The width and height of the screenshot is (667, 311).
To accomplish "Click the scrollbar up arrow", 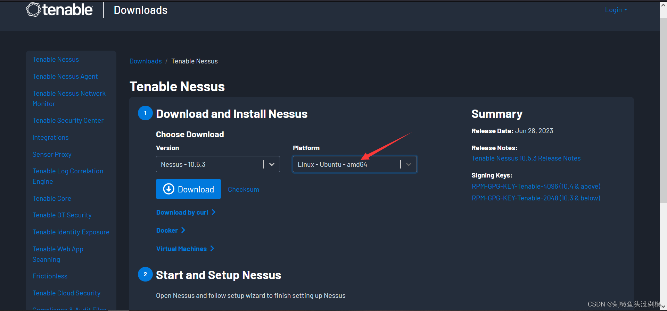I will (663, 5).
